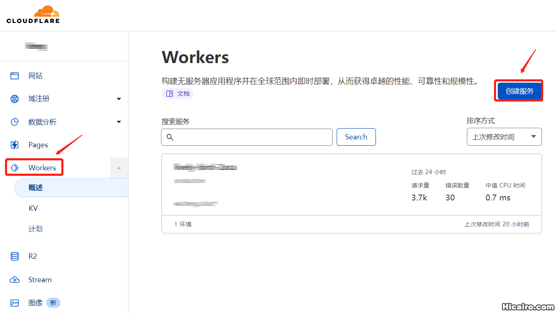The height and width of the screenshot is (314, 557).
Task: Click the Pages lightning bolt icon
Action: pyautogui.click(x=15, y=145)
